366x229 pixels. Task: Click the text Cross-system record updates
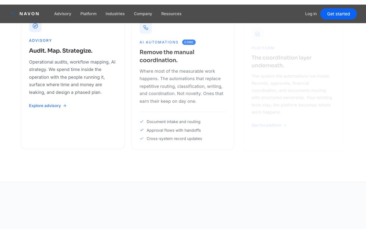174,139
